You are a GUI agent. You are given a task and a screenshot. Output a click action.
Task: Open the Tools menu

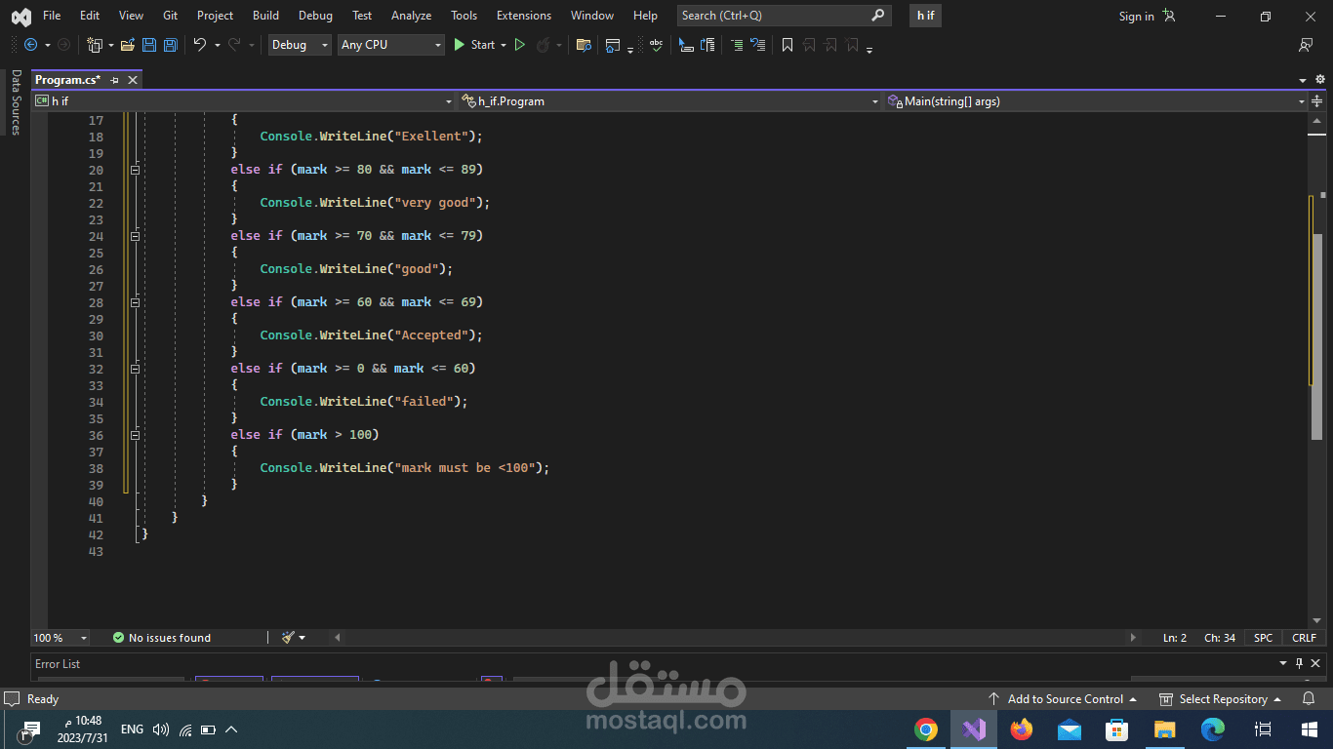(x=465, y=16)
